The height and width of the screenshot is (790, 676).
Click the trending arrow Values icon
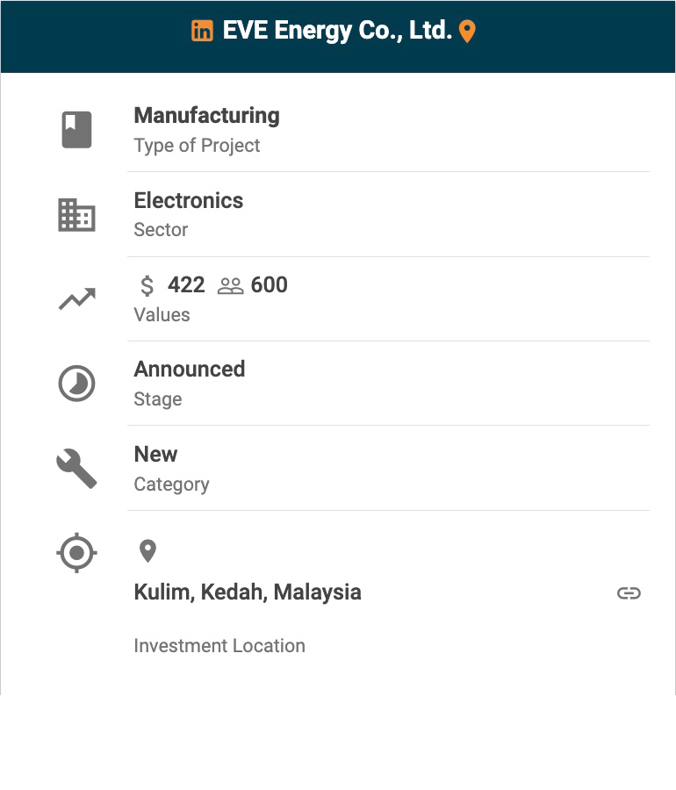coord(76,300)
